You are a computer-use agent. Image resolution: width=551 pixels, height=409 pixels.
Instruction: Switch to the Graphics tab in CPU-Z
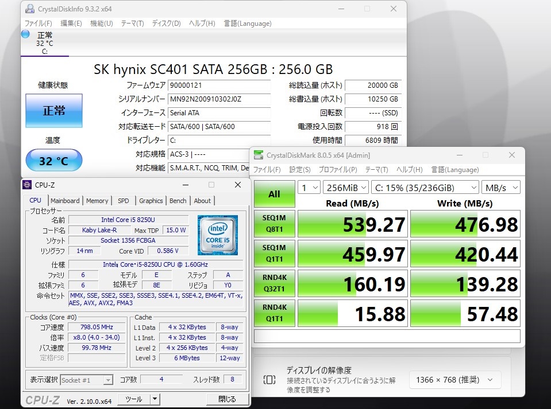(x=151, y=201)
